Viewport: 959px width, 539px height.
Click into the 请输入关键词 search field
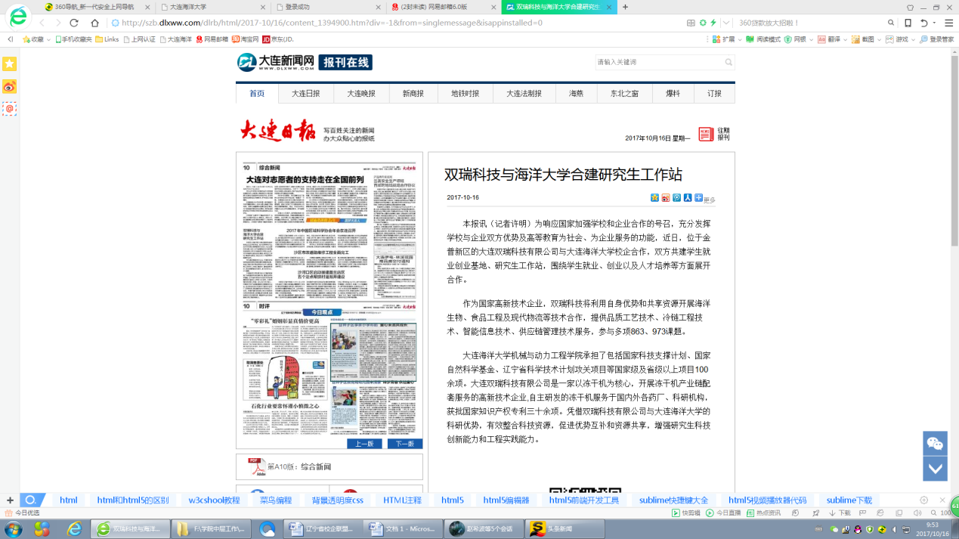[x=657, y=62]
